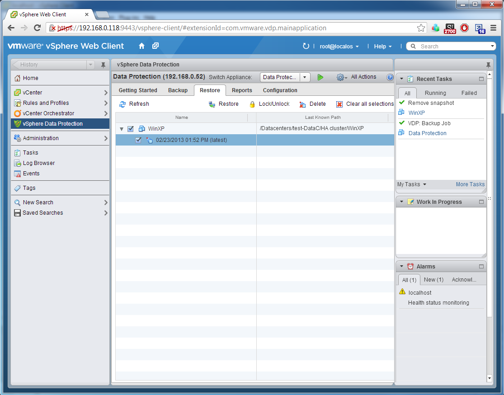Switch to the Backup tab
This screenshot has height=395, width=504.
178,90
